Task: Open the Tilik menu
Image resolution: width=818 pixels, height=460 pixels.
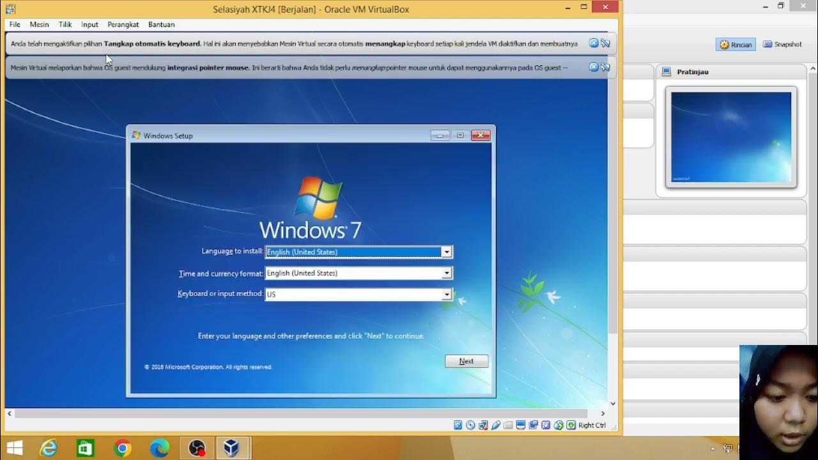Action: tap(65, 24)
